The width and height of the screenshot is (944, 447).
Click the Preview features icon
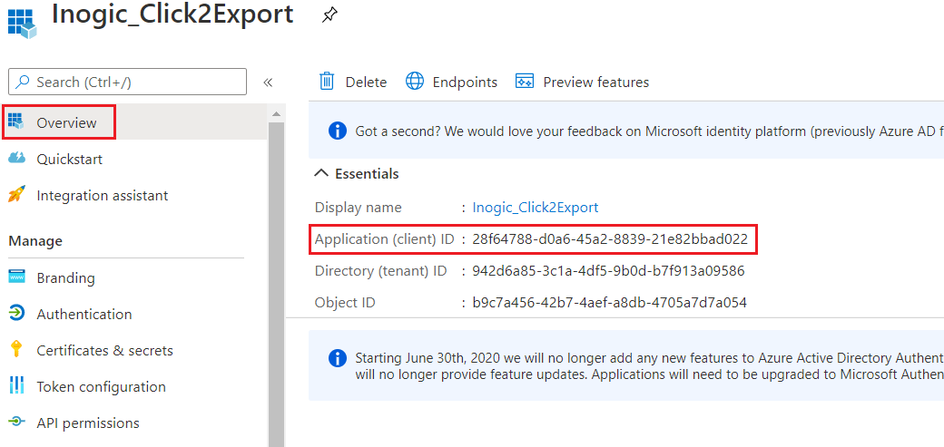525,82
